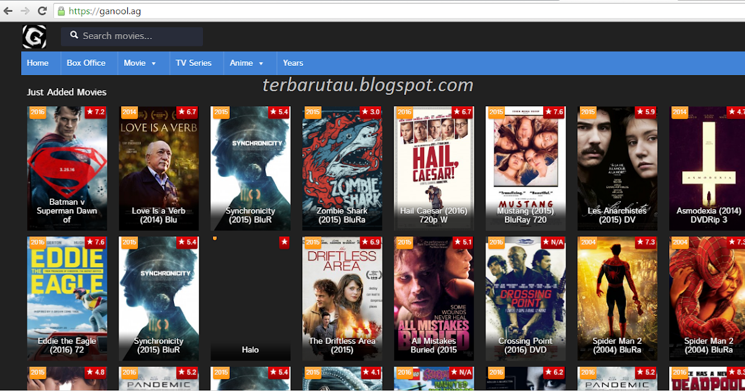
Task: Click the 2016 year badge on Hail Caesar
Action: tap(404, 112)
